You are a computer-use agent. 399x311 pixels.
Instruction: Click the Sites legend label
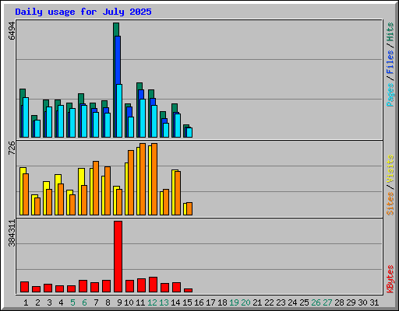point(390,204)
